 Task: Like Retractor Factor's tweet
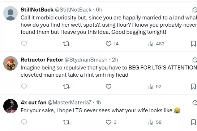tap(108, 87)
